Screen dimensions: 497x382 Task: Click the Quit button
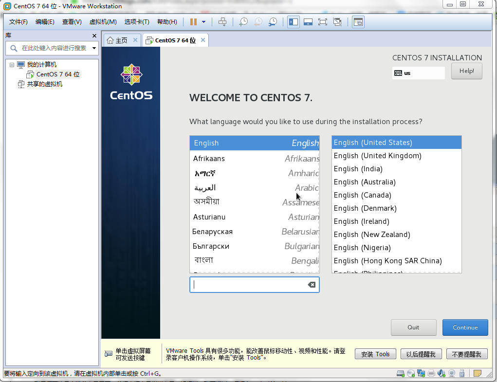[413, 327]
